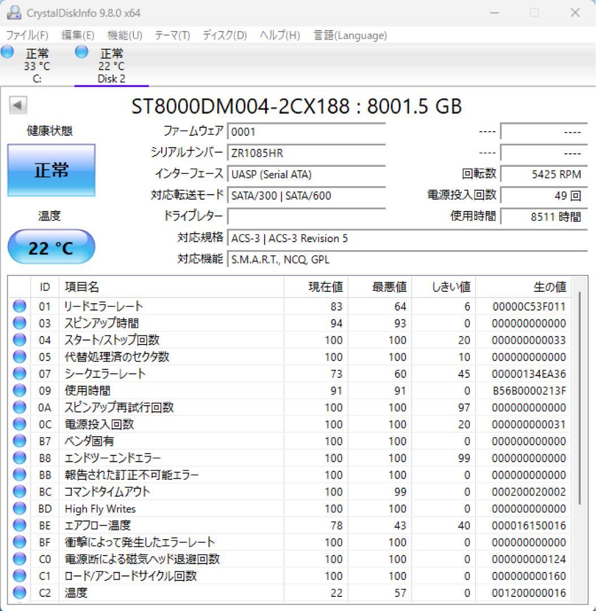596x611 pixels.
Task: Click the status dot for 代替処理済のセクタ数
Action: tap(19, 357)
